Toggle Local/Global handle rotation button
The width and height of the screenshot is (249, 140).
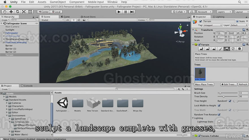56,12
